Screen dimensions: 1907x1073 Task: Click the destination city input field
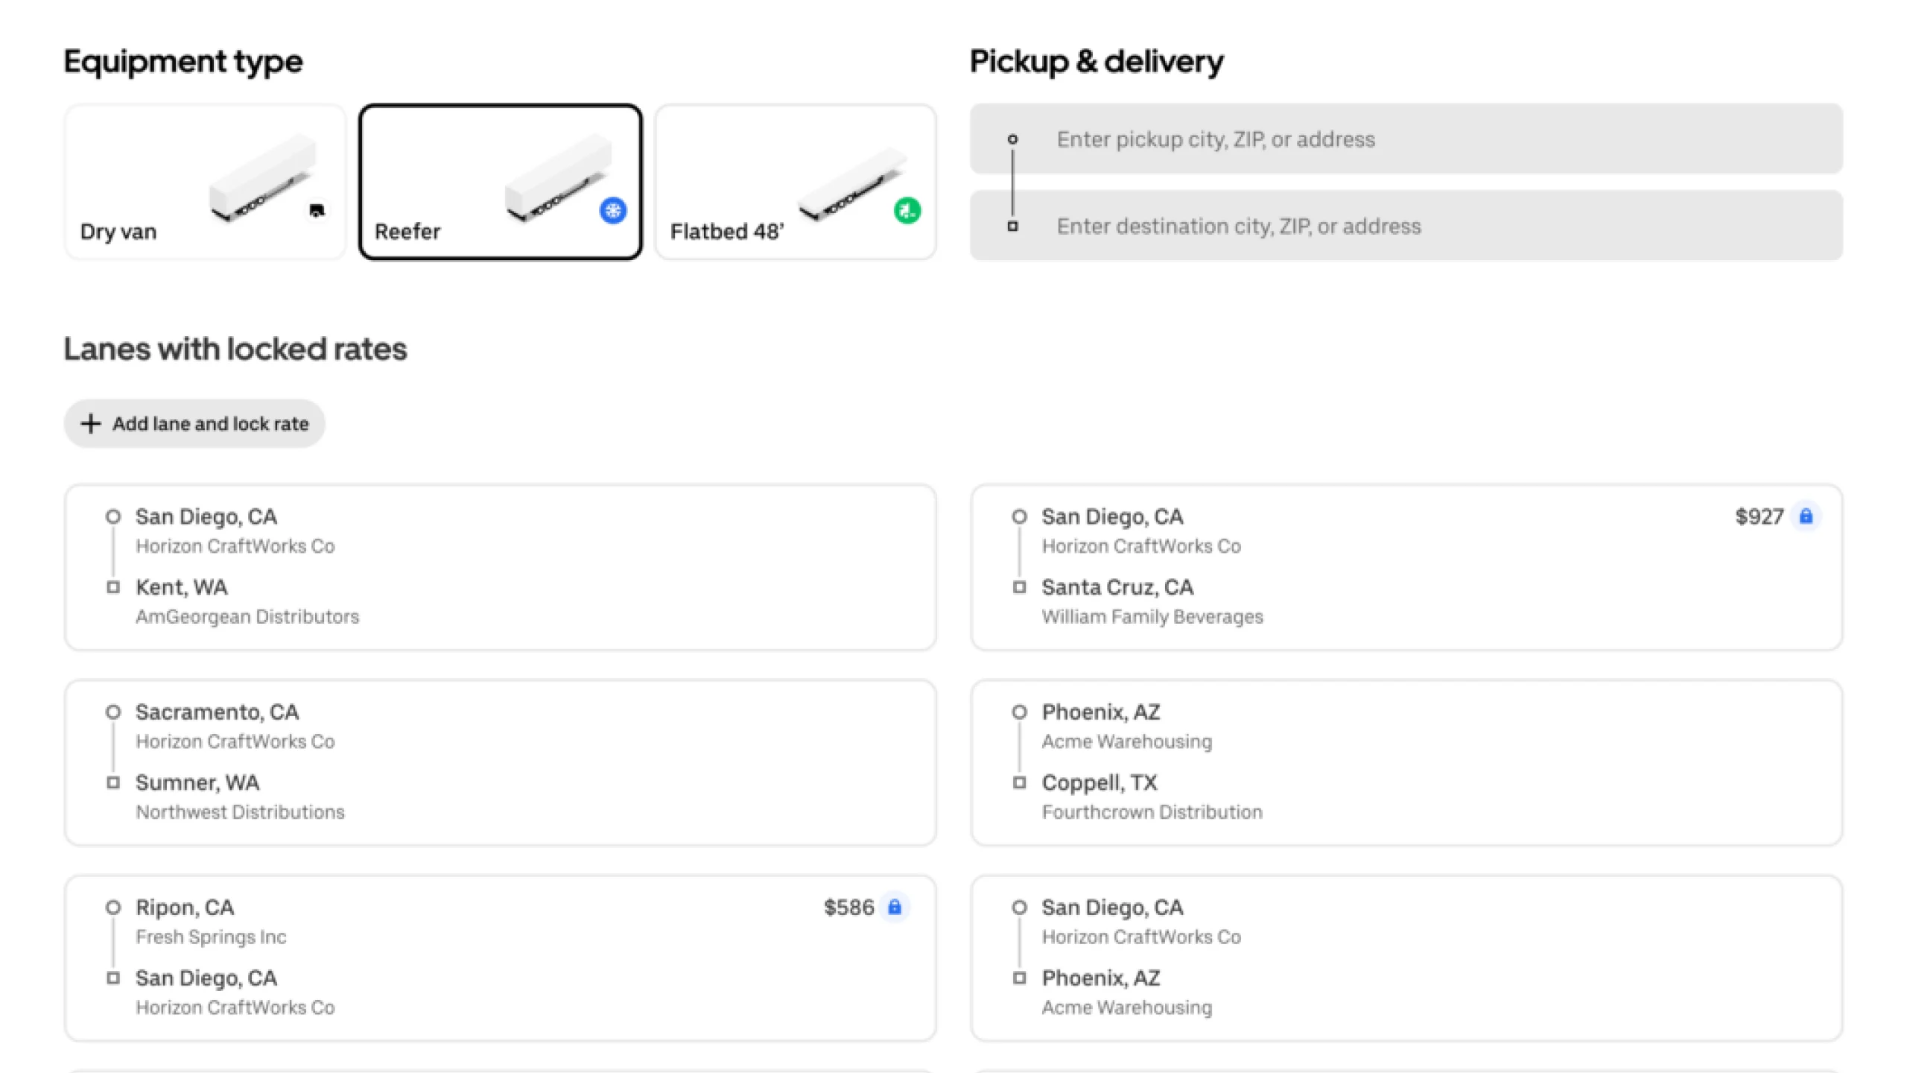coord(1400,226)
